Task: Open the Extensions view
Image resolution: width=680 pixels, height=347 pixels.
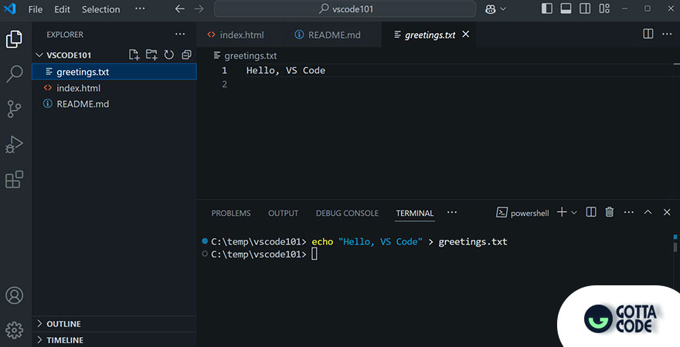Action: pyautogui.click(x=15, y=179)
